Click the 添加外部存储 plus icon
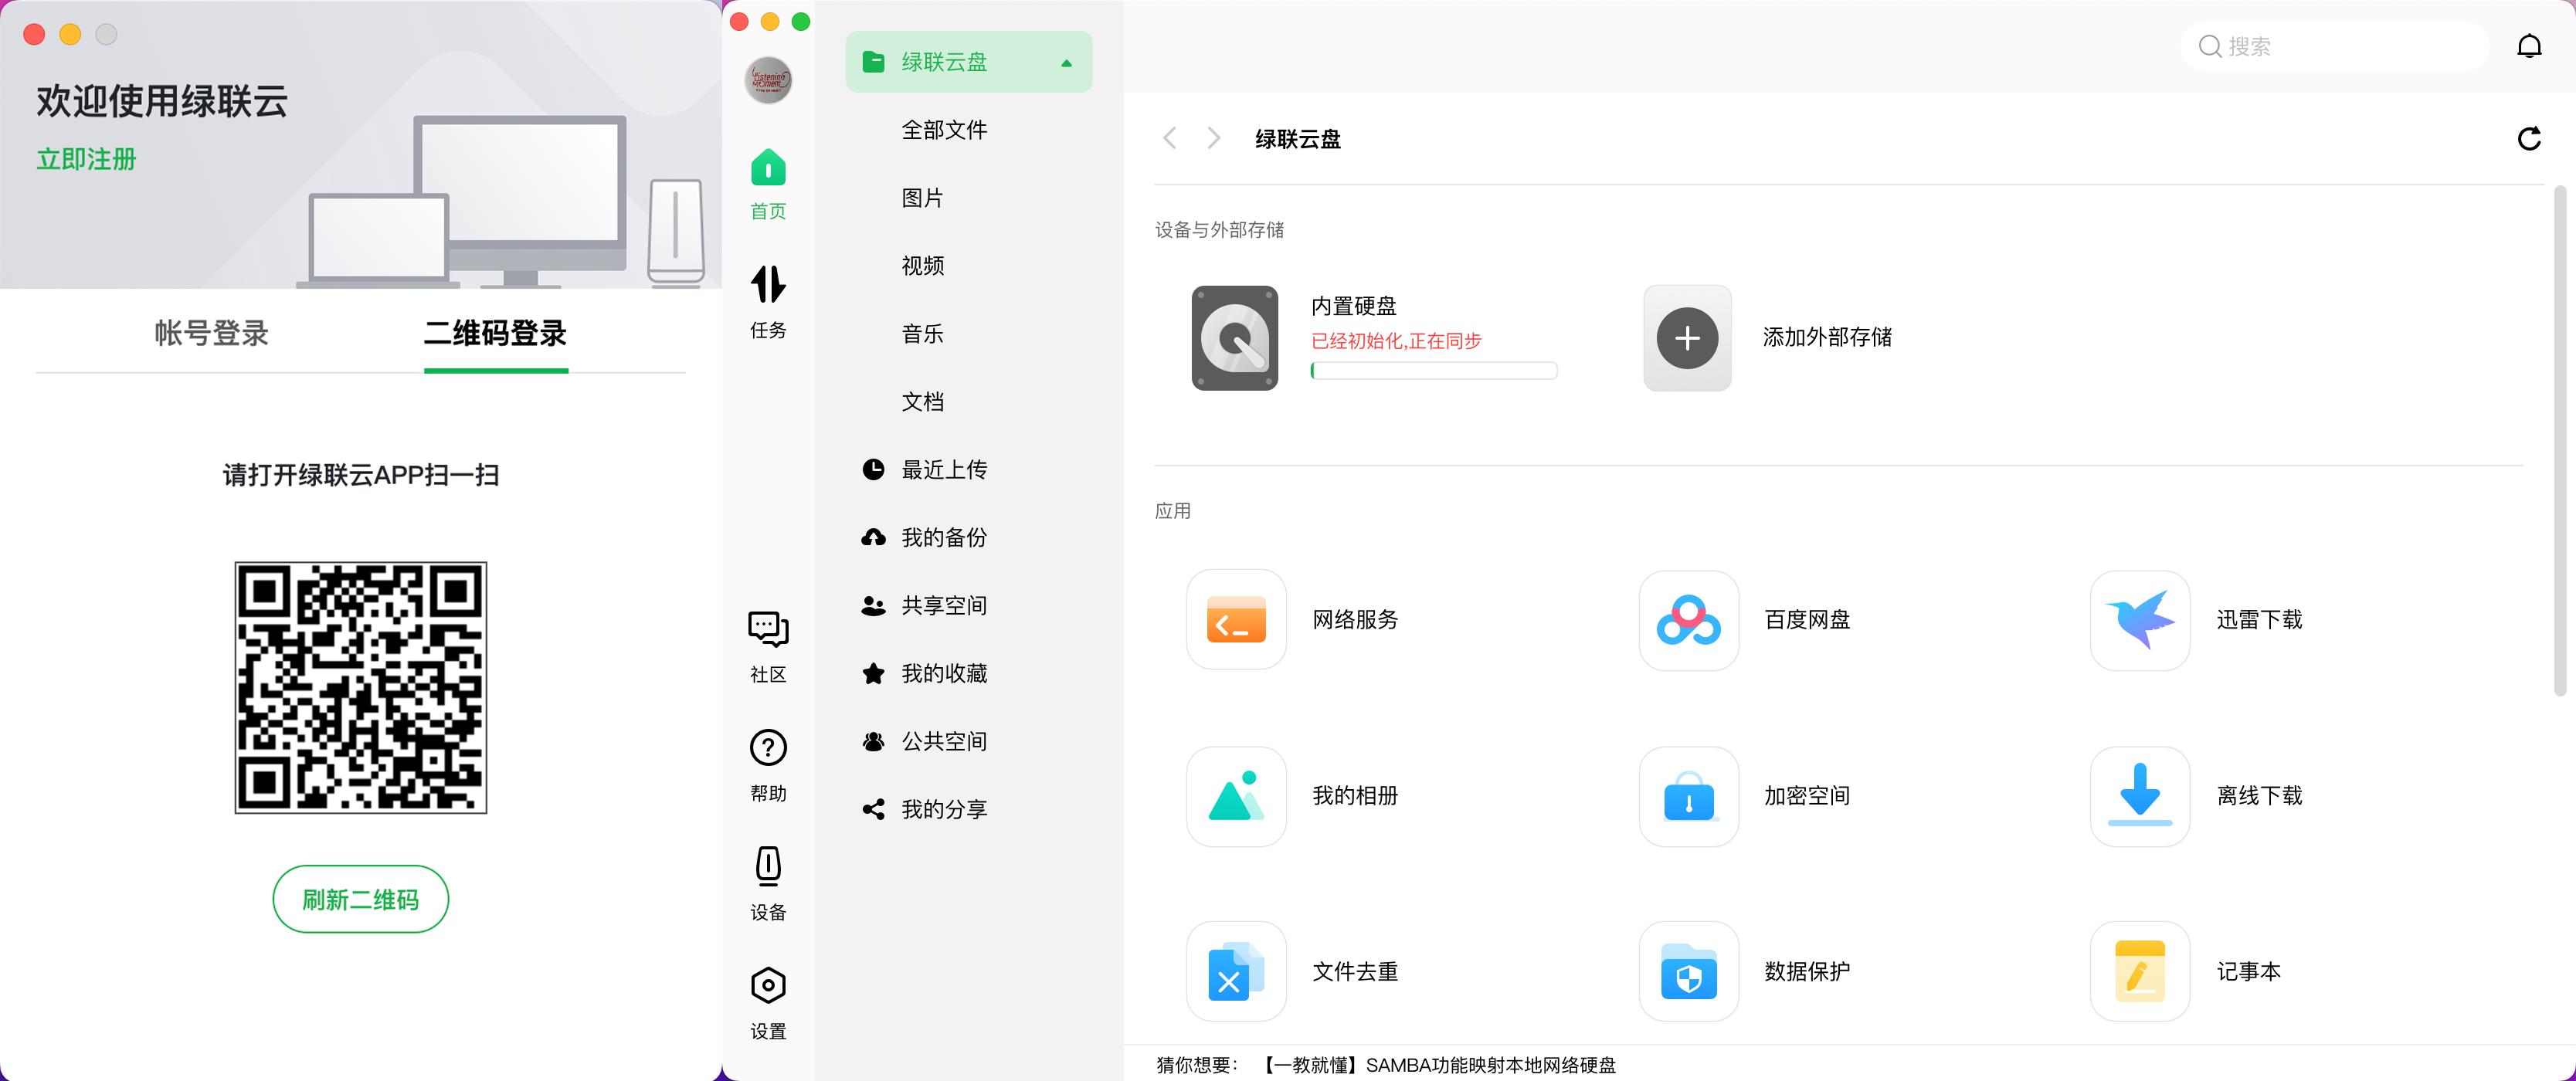The height and width of the screenshot is (1081, 2576). pos(1687,338)
